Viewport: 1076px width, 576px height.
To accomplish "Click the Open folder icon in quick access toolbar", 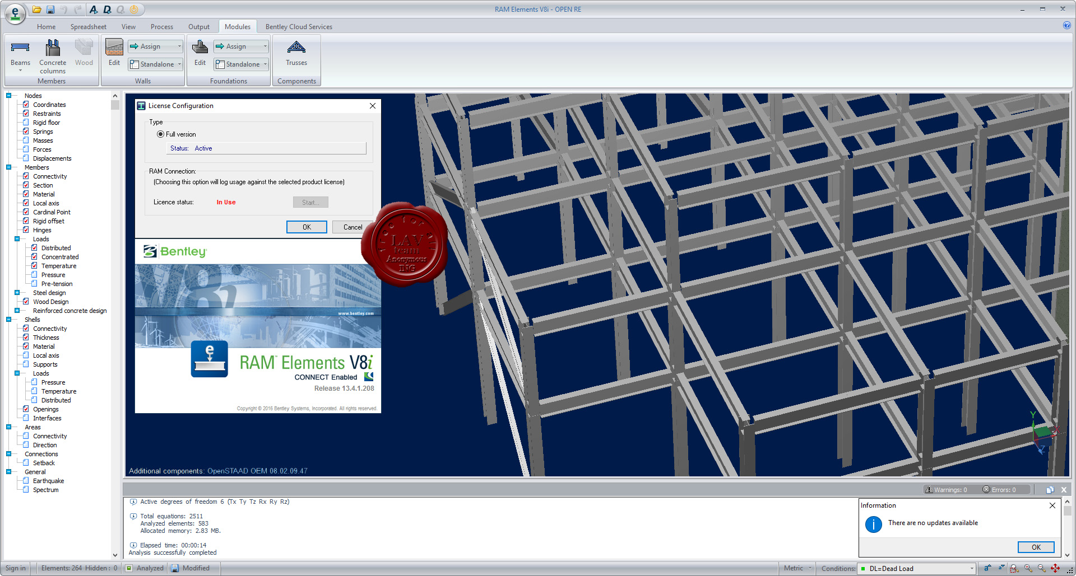I will pyautogui.click(x=37, y=10).
